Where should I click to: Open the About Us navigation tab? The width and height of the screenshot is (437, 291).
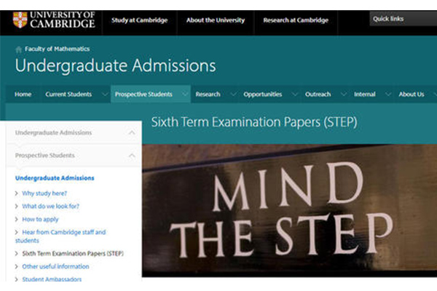[x=412, y=94]
